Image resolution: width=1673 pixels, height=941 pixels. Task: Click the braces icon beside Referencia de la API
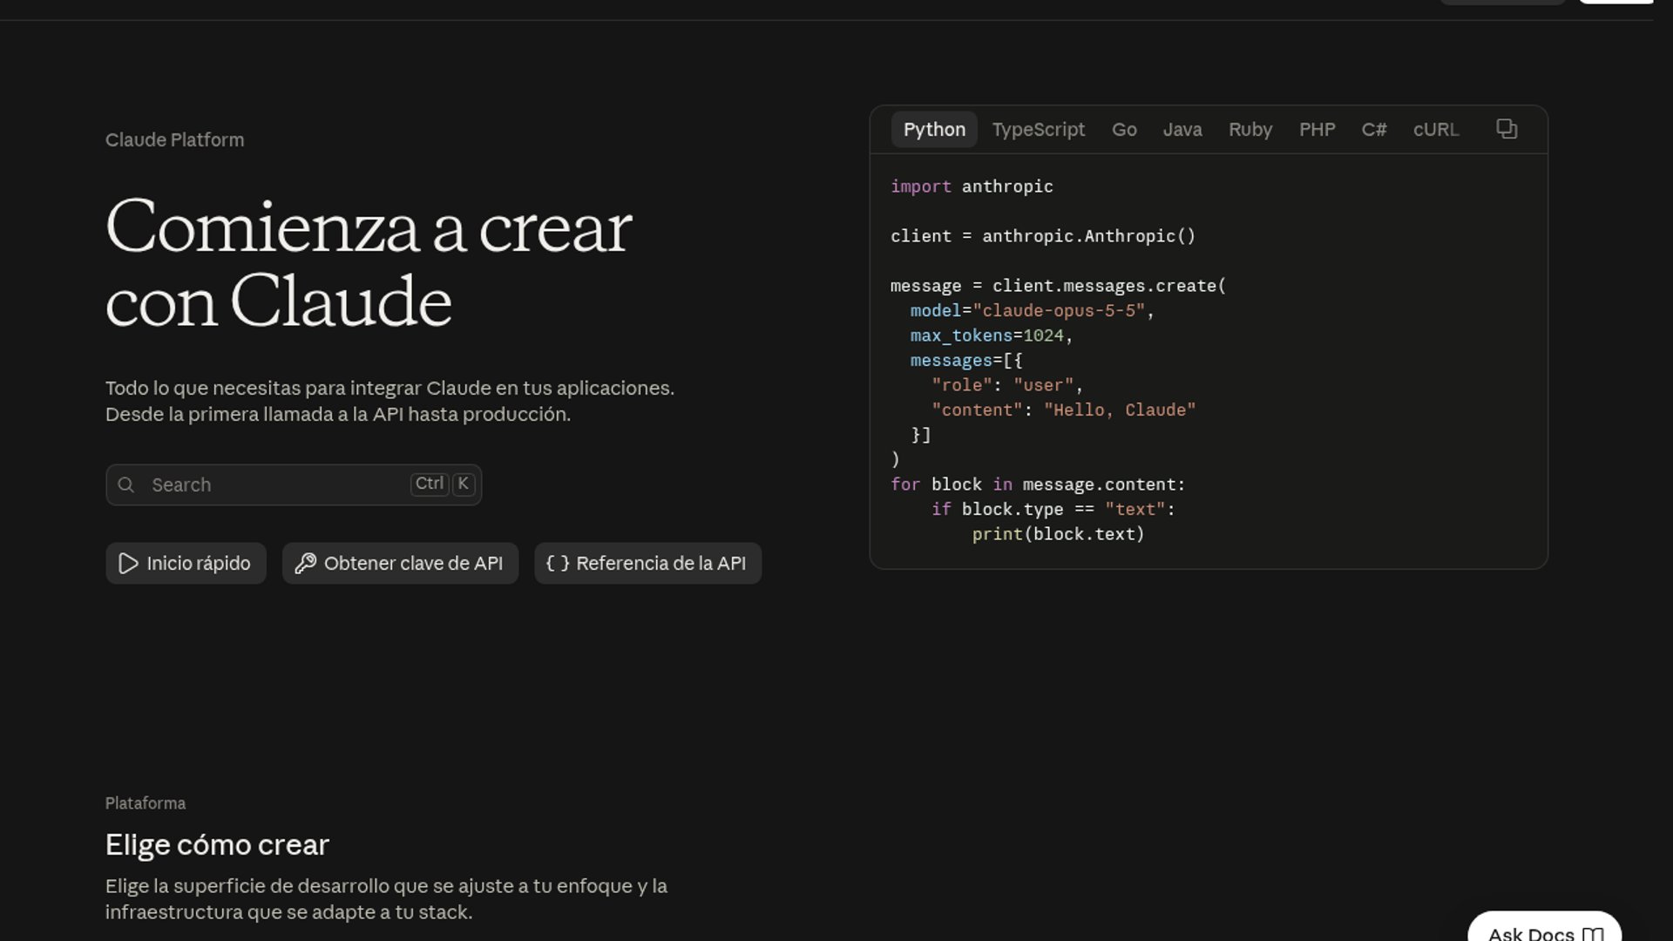click(558, 564)
